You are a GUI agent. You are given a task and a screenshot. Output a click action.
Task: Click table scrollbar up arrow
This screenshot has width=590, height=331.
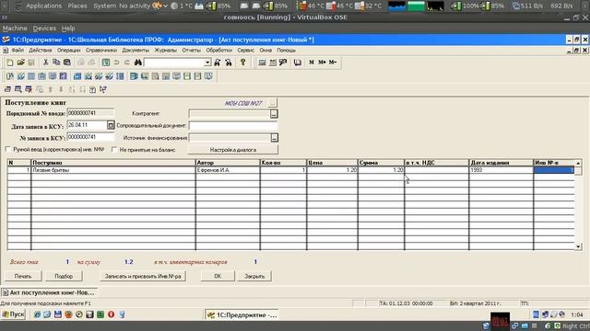pyautogui.click(x=578, y=163)
